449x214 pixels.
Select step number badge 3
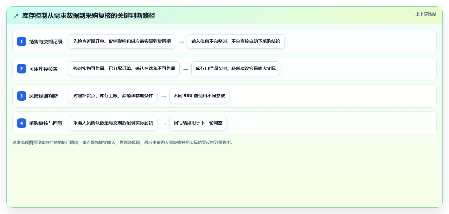click(22, 96)
